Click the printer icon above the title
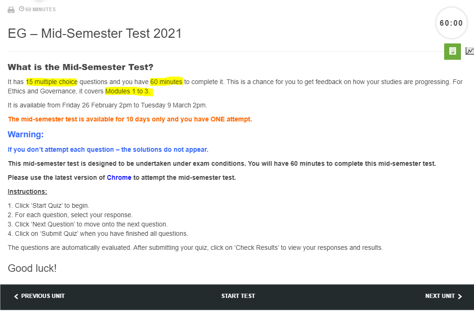This screenshot has height=311, width=474. [x=11, y=10]
